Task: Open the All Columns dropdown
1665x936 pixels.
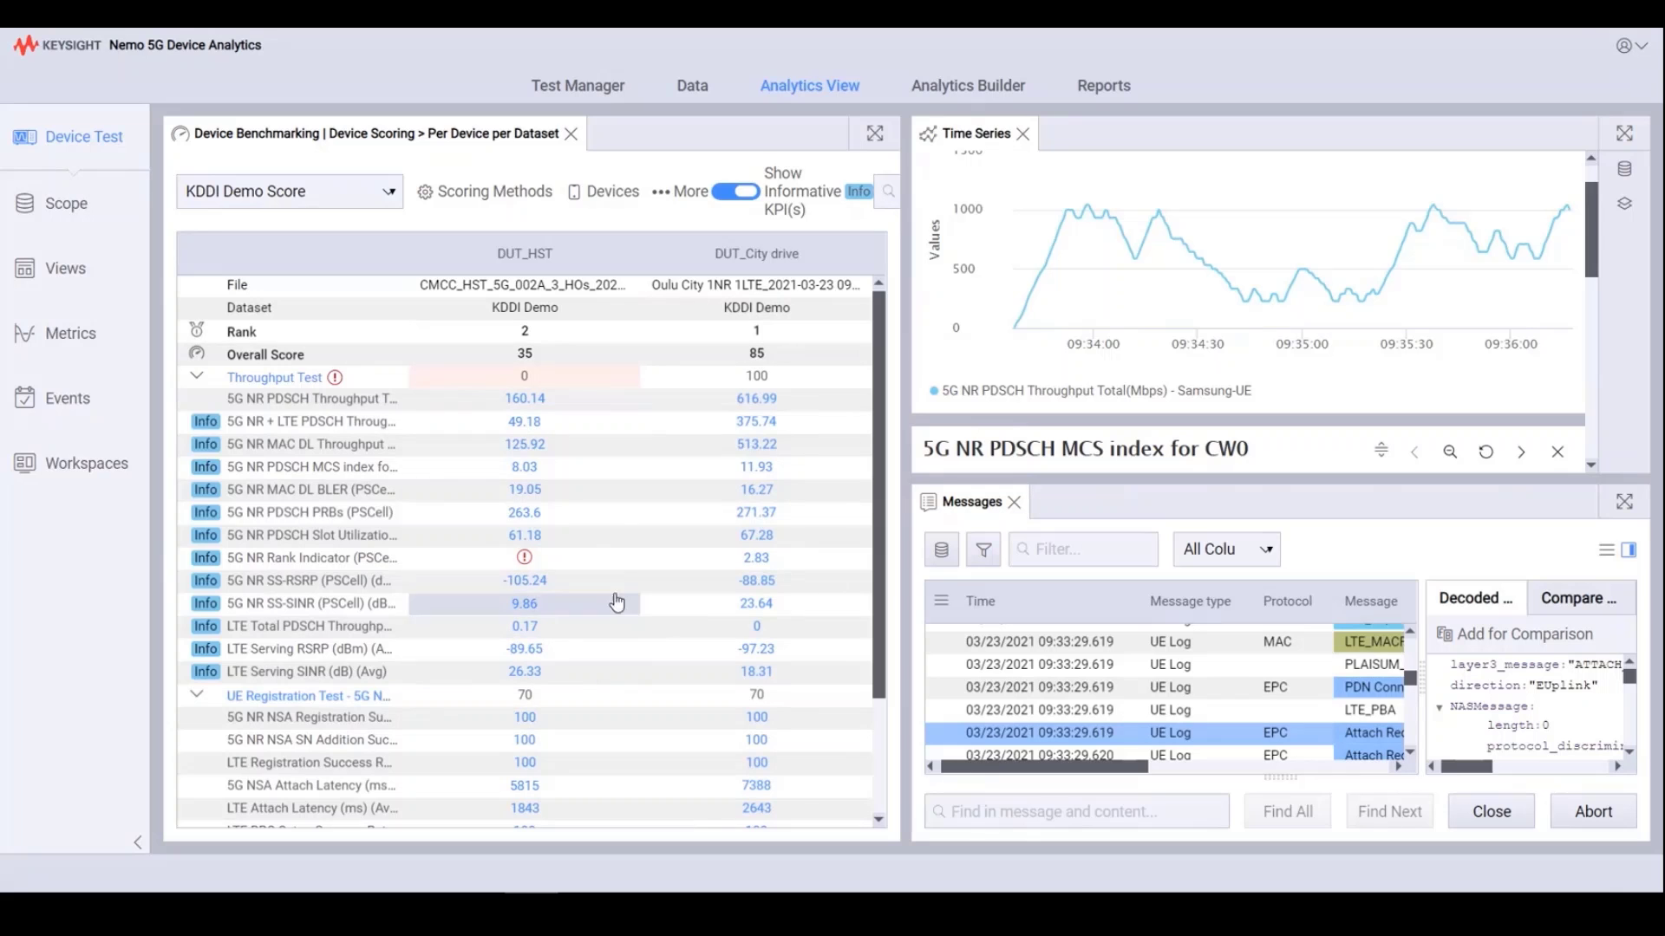Action: point(1226,549)
